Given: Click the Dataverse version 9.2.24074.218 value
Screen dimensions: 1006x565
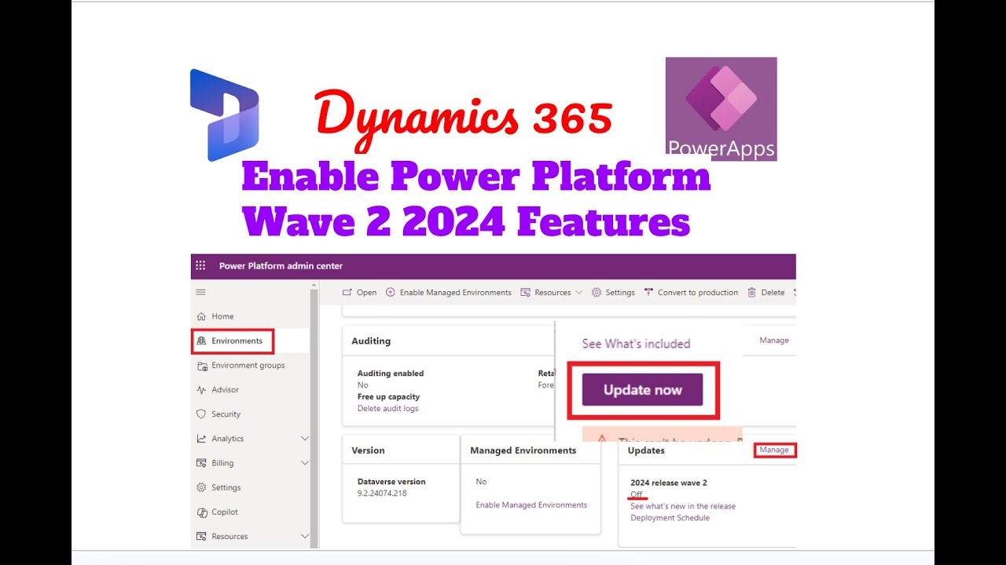Looking at the screenshot, I should point(382,493).
